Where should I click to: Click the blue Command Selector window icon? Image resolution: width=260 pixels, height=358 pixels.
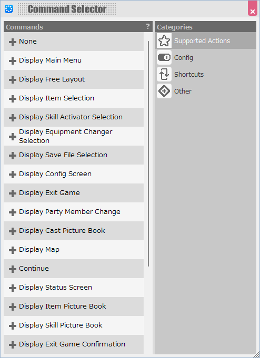[x=9, y=9]
